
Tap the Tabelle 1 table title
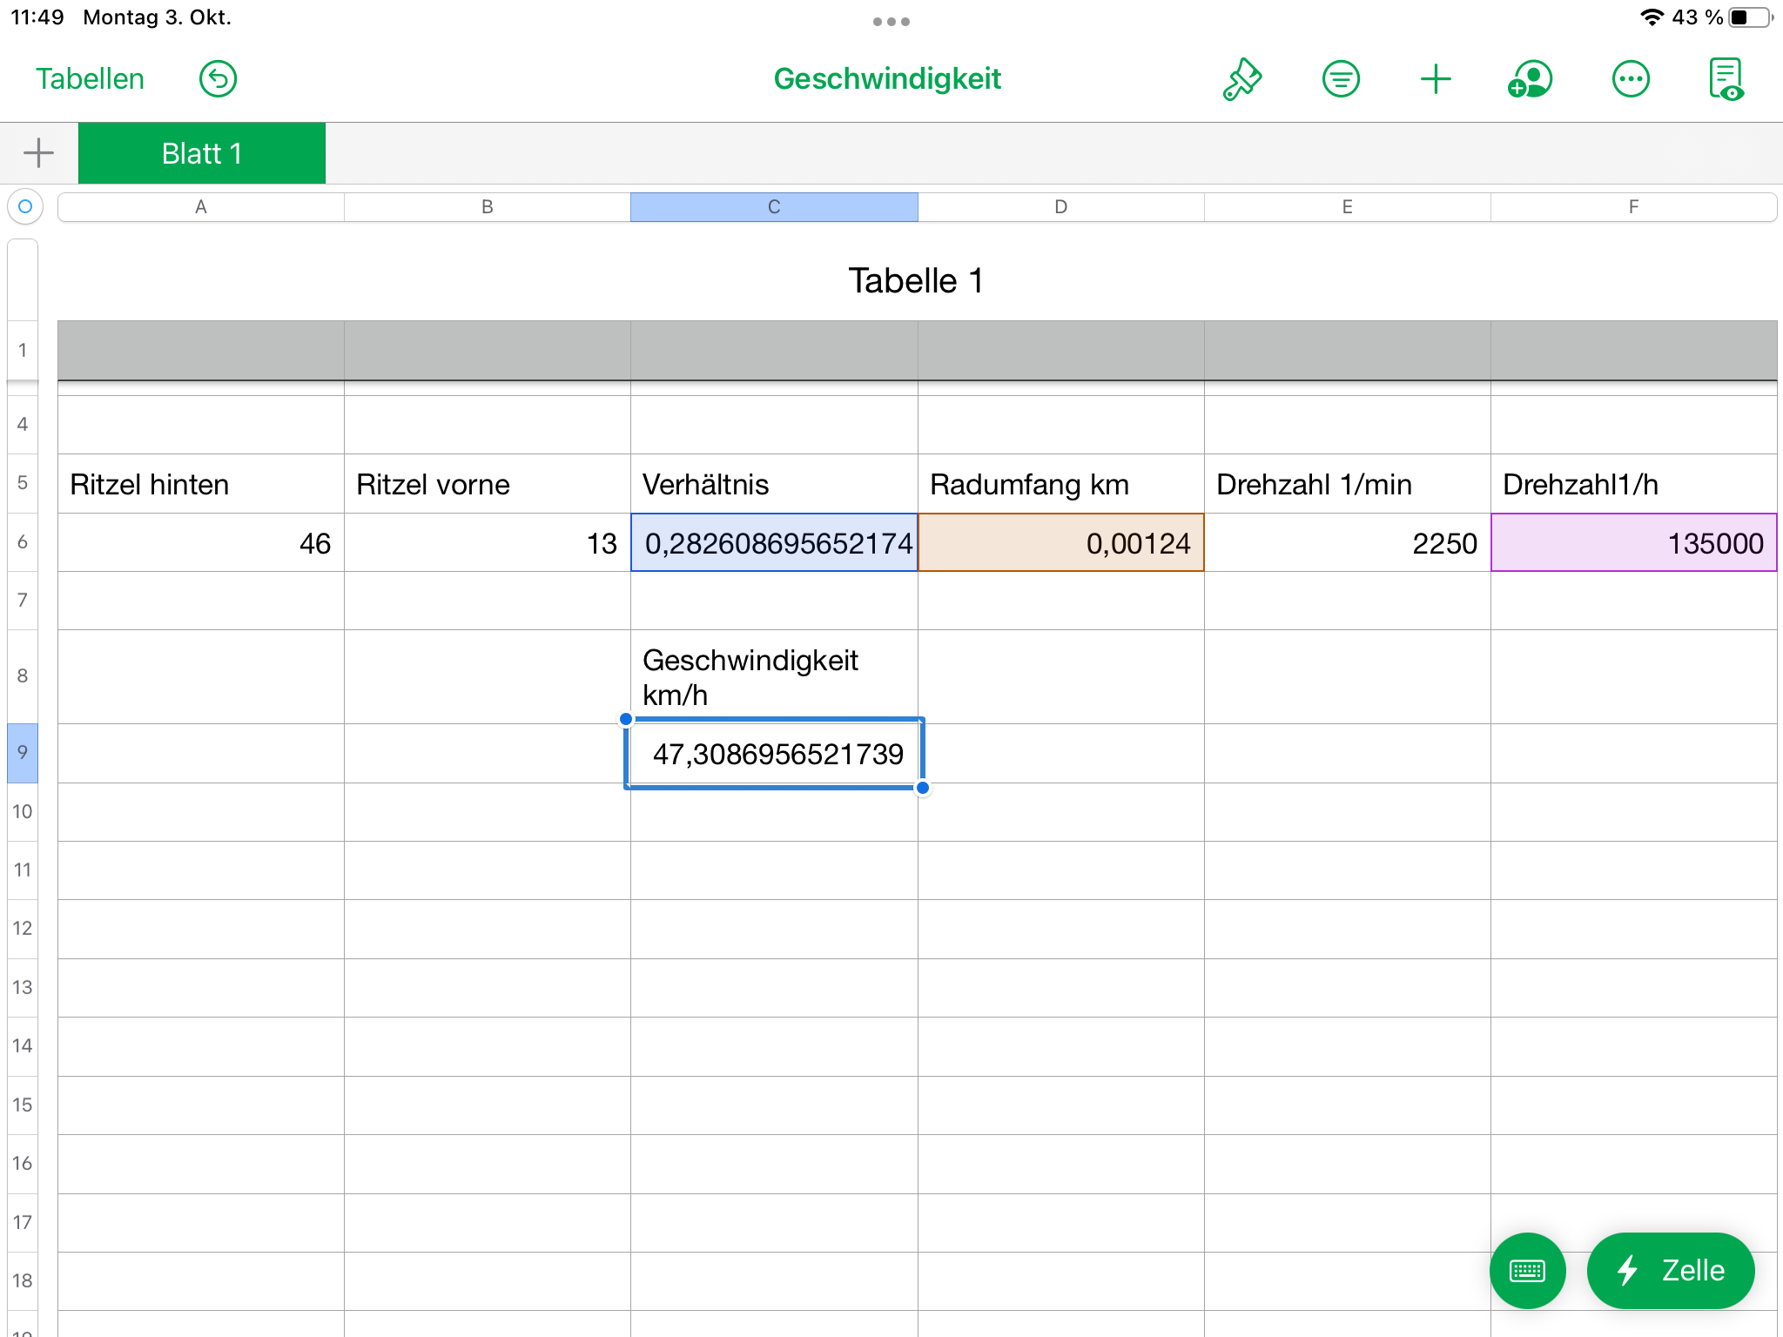(x=916, y=280)
